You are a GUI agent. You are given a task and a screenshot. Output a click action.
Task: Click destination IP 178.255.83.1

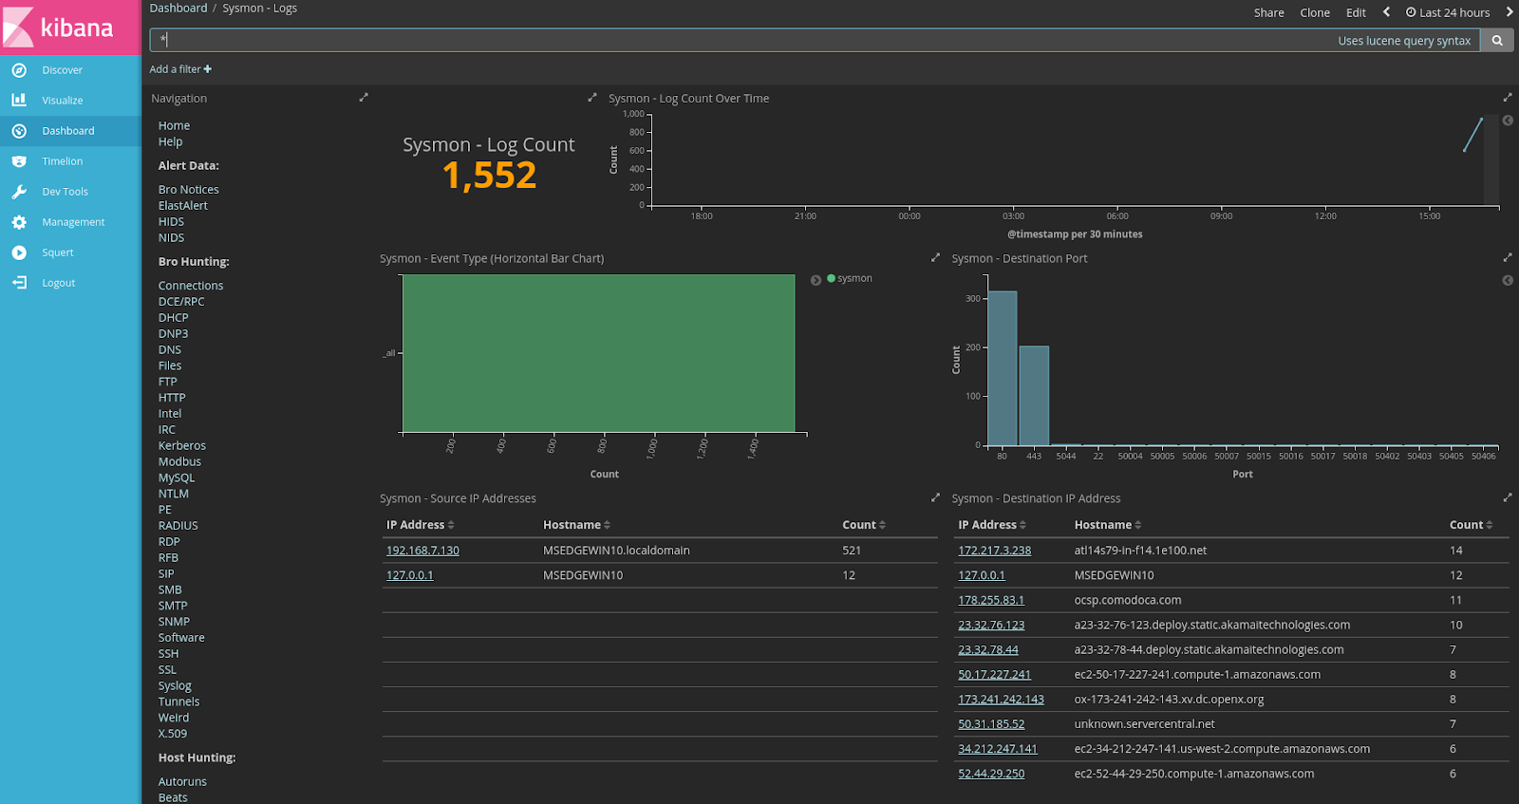[x=991, y=600]
